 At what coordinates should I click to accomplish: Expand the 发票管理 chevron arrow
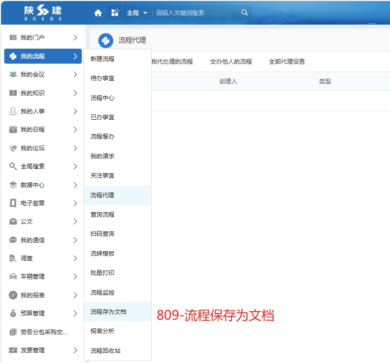pyautogui.click(x=75, y=350)
